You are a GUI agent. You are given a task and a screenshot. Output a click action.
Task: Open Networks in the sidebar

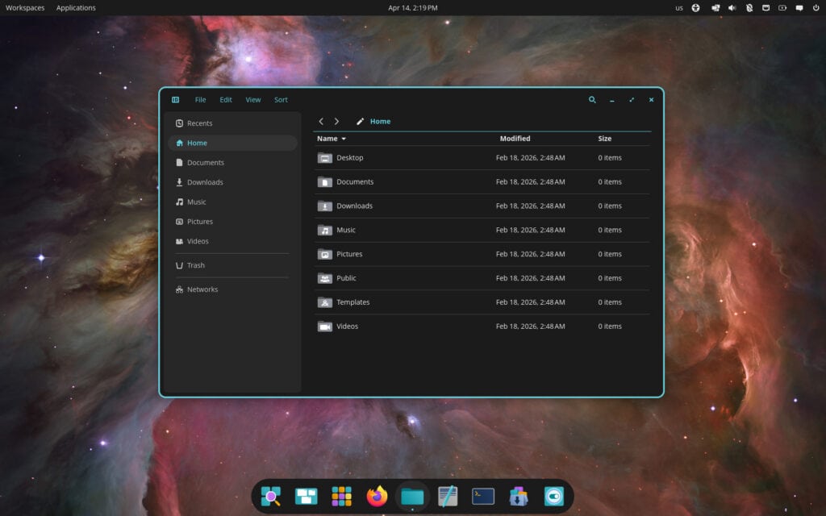[201, 289]
